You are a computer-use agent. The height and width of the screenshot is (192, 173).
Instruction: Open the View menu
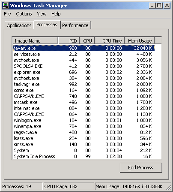pyautogui.click(x=42, y=14)
